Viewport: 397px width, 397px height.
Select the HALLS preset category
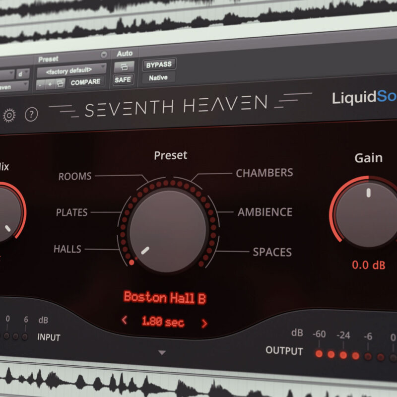point(67,249)
